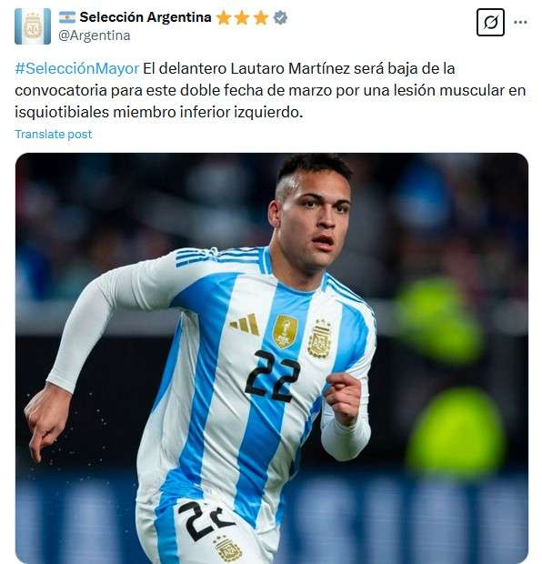Click the number 22 on the jersey chest
Viewport: 542px width, 564px height.
[x=272, y=376]
